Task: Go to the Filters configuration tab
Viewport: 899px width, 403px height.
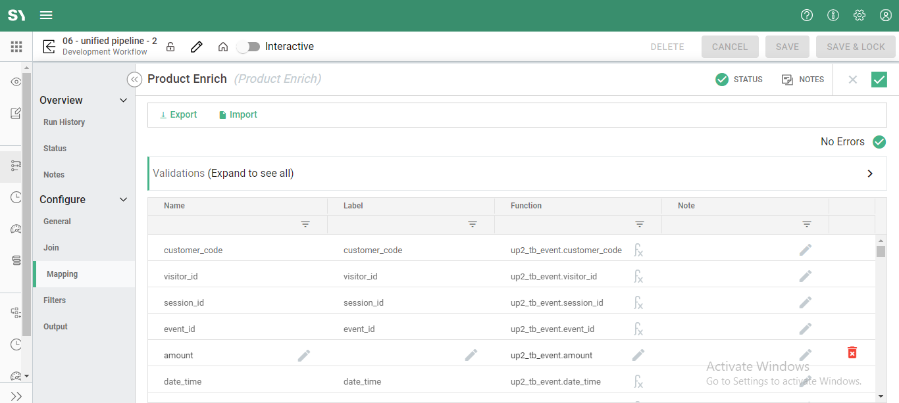Action: 55,300
